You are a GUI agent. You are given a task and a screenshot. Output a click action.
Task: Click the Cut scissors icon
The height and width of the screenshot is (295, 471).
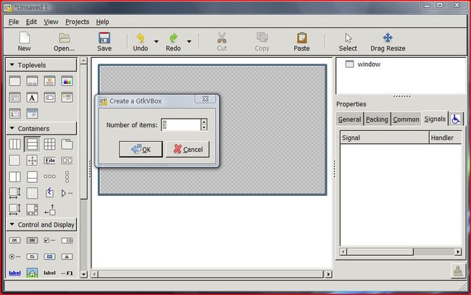pyautogui.click(x=222, y=38)
